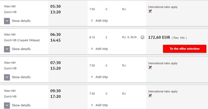Open the offer selection for 172,60 EUR
This screenshot has height=109, width=208.
(x=184, y=49)
